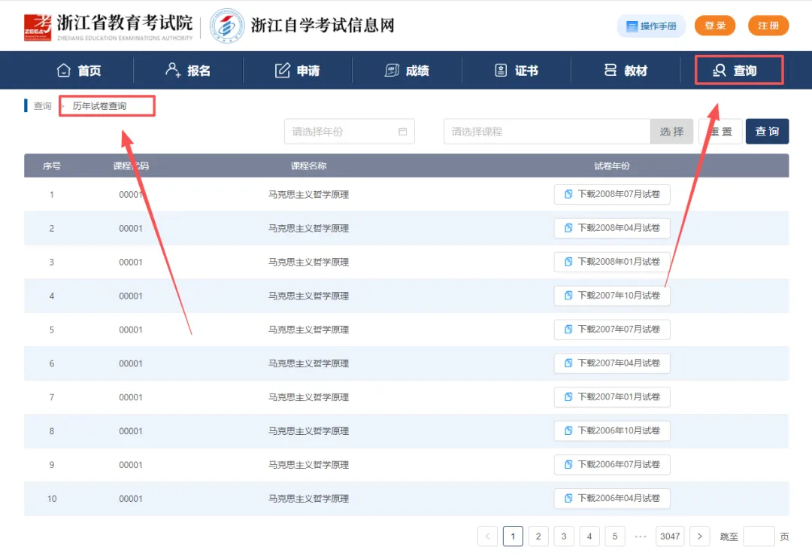Navigate to the 成绩 menu item
812x556 pixels.
coord(406,70)
